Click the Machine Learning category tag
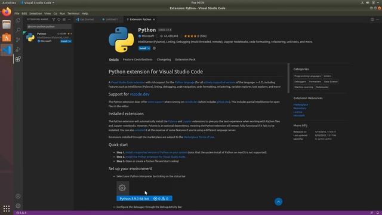 coord(304,87)
